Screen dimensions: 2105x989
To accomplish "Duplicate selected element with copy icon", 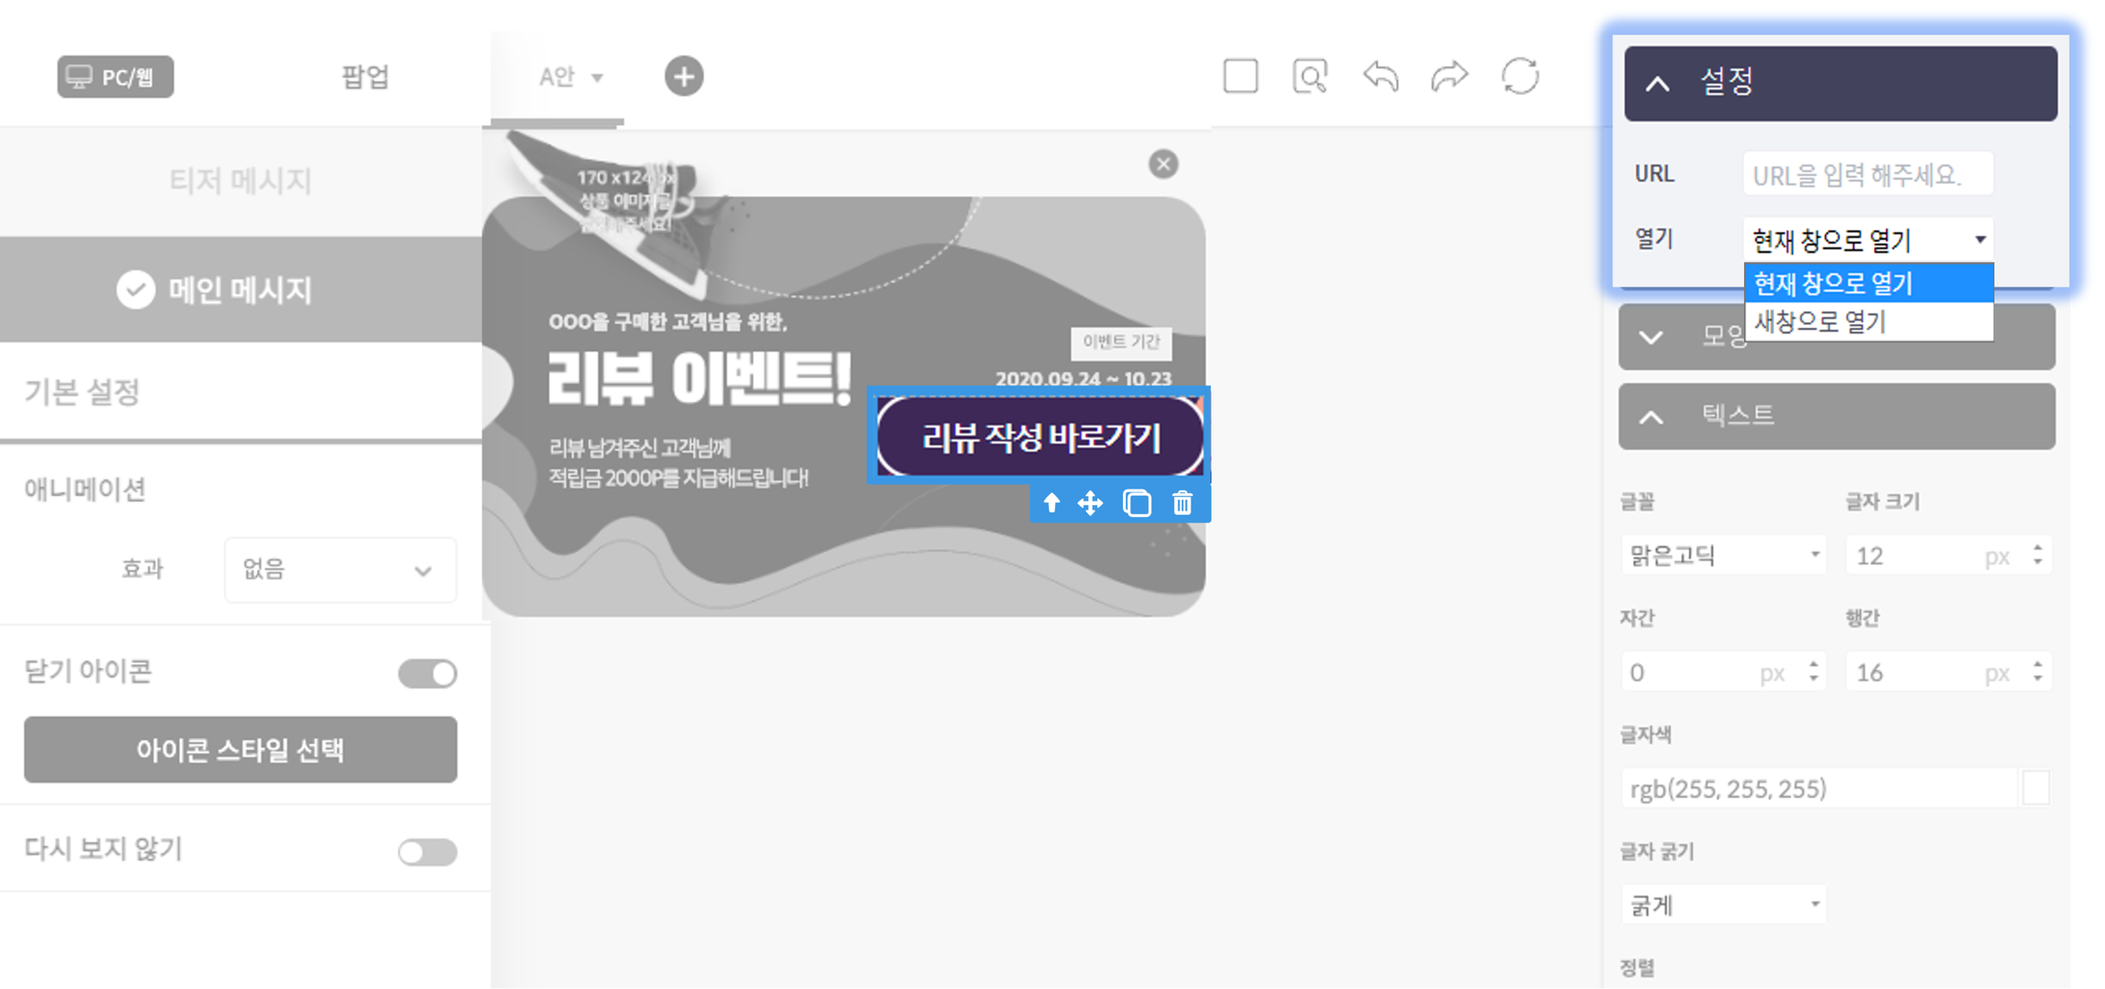I will [x=1137, y=503].
